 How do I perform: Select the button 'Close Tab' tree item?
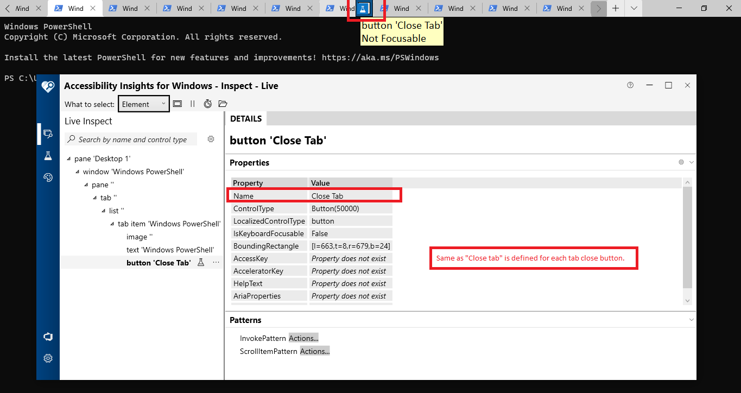click(x=159, y=263)
